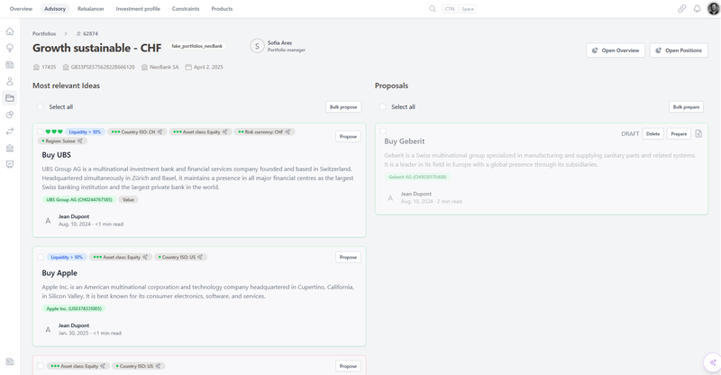Open the folder portfolios icon in sidebar
The height and width of the screenshot is (375, 721).
pyautogui.click(x=10, y=98)
